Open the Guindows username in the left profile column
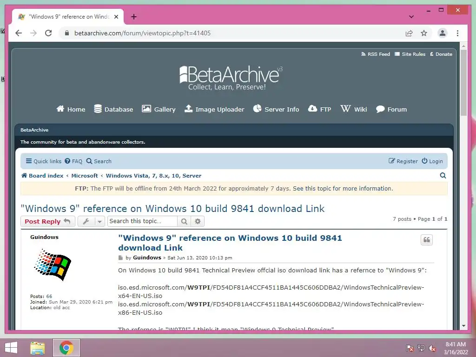Viewport: 476px width, 357px height. pos(44,237)
